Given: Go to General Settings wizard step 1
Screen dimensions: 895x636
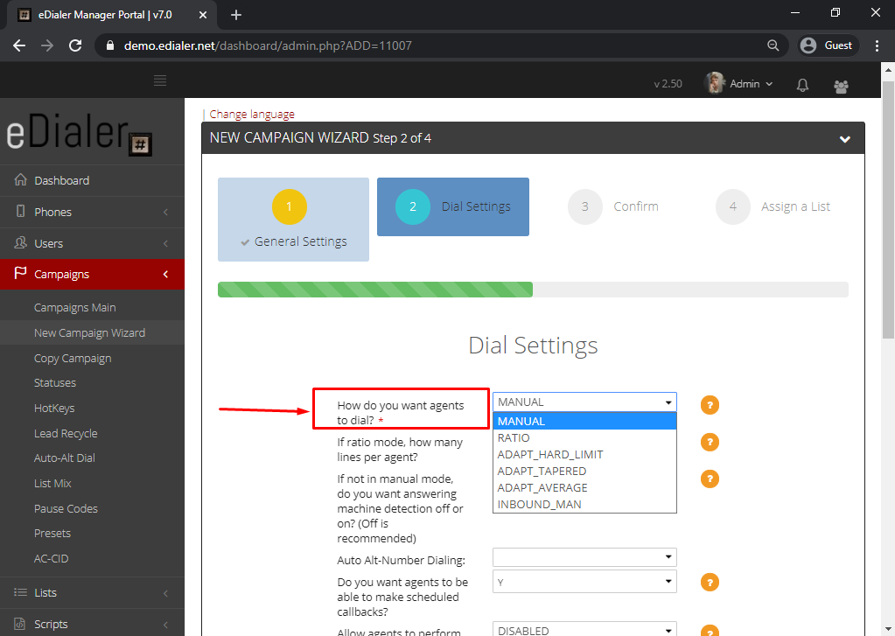Looking at the screenshot, I should click(x=293, y=220).
